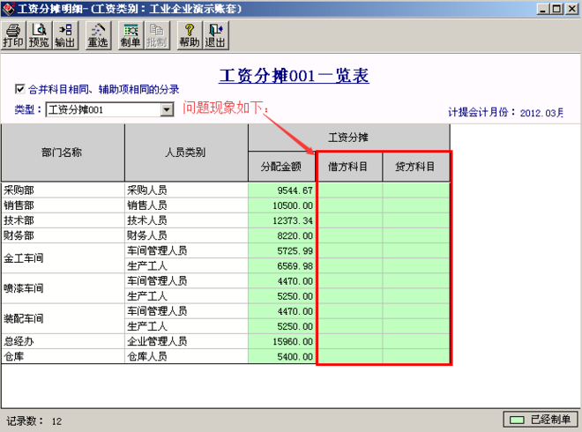The height and width of the screenshot is (432, 582).
Task: Open 帮助 (Help) from the toolbar
Action: coord(189,35)
